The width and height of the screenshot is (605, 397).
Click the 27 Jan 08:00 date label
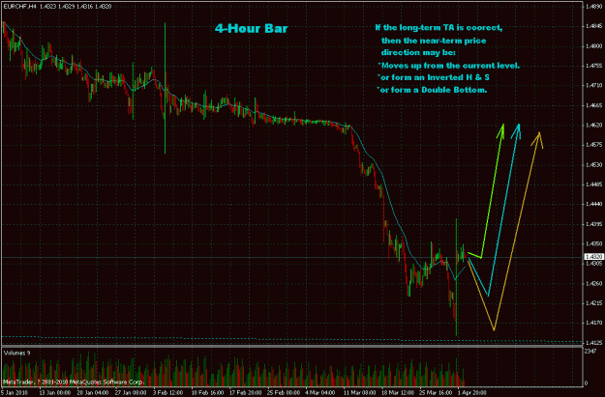(x=131, y=393)
